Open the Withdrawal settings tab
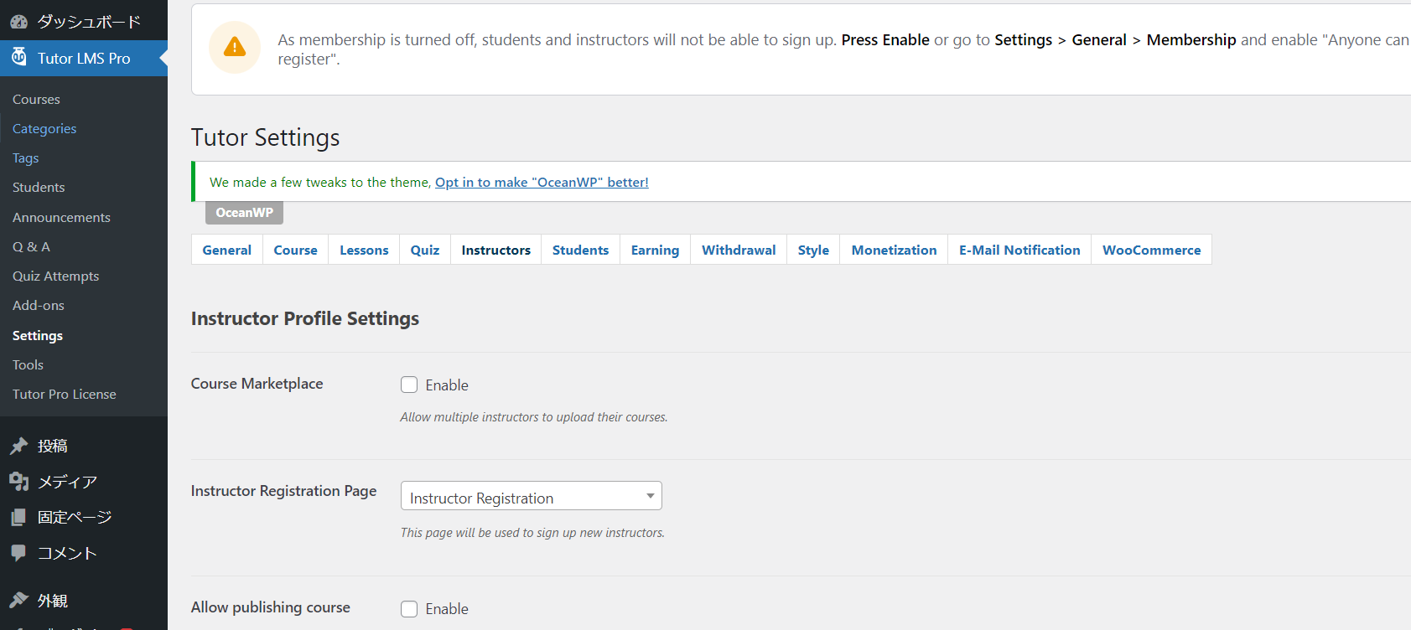The width and height of the screenshot is (1411, 630). coord(739,250)
